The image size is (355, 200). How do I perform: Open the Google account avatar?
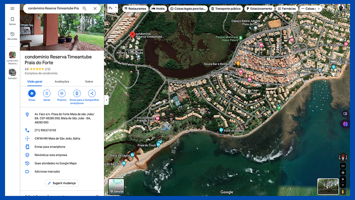(x=341, y=8)
